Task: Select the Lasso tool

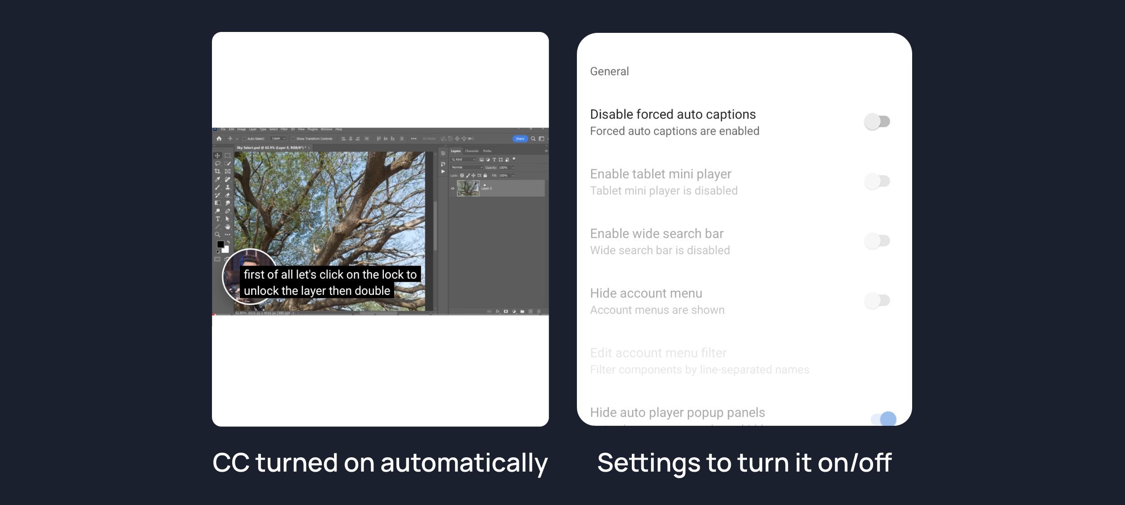Action: click(x=217, y=163)
